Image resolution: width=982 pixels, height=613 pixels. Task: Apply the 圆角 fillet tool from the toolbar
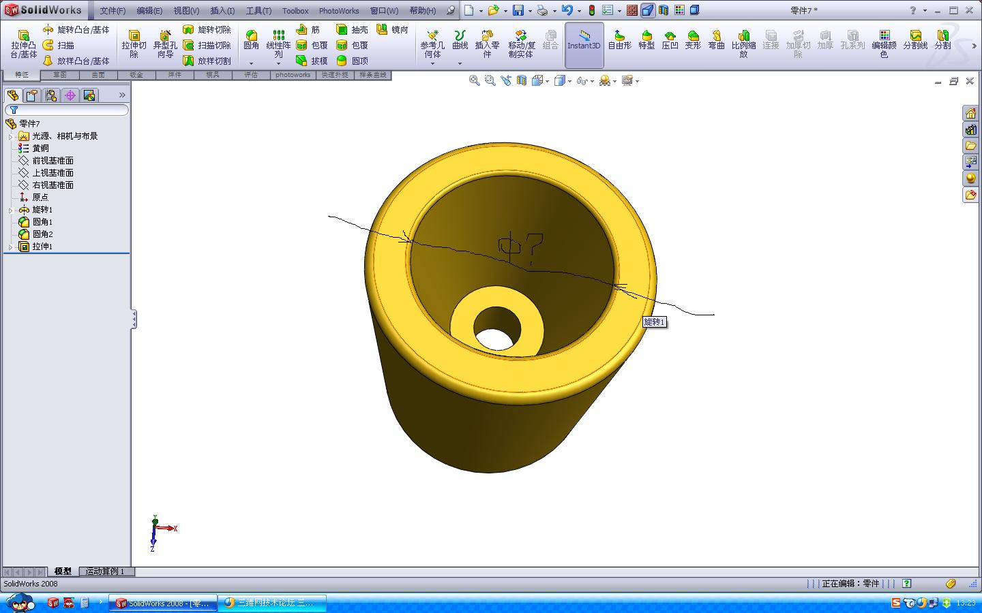point(251,40)
